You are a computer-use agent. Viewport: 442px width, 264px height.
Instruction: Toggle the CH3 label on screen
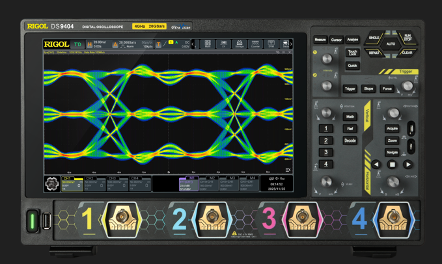click(x=112, y=178)
